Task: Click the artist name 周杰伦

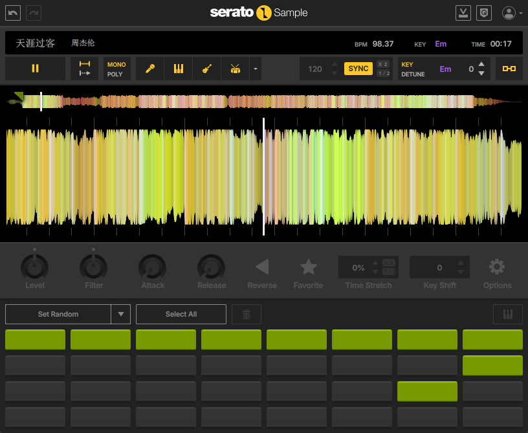Action: [x=83, y=43]
